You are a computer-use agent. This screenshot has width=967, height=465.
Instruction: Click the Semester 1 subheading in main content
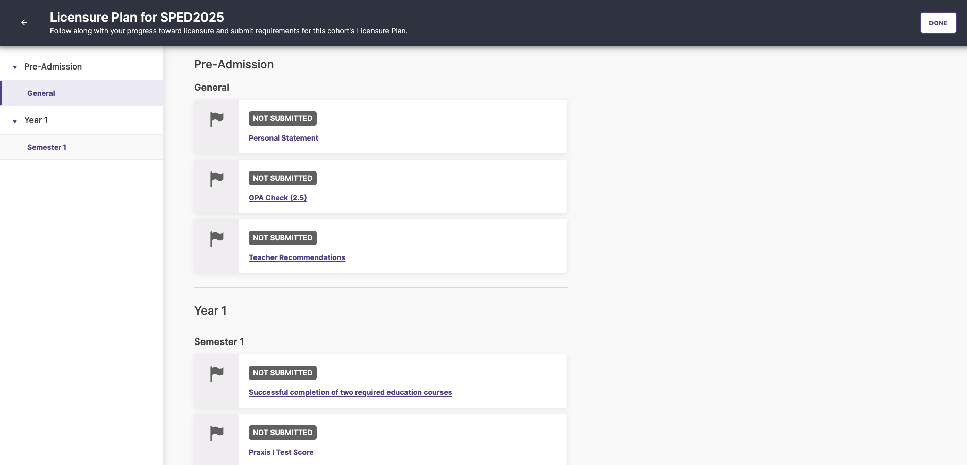coord(219,342)
